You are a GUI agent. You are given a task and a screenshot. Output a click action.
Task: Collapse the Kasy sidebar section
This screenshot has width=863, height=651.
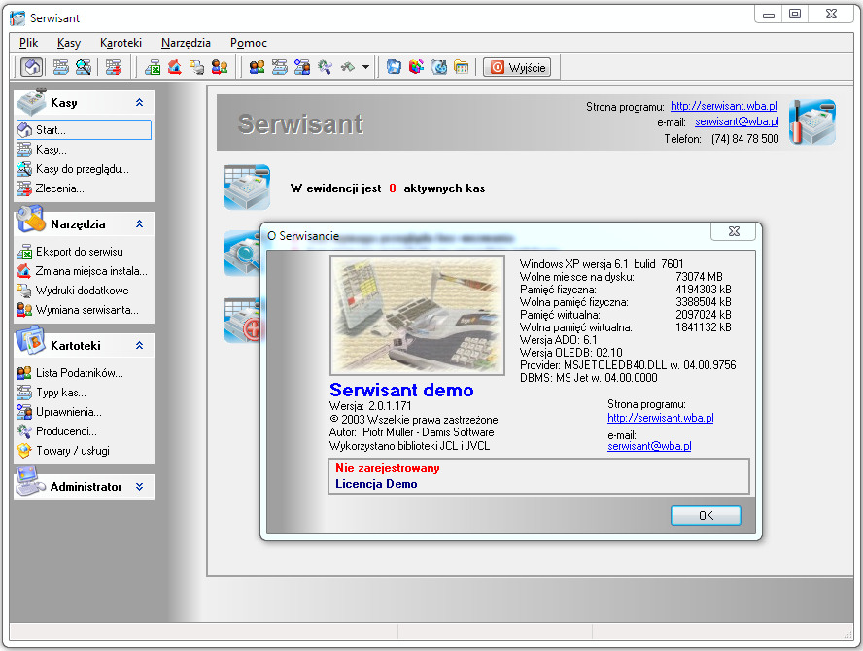pyautogui.click(x=139, y=102)
